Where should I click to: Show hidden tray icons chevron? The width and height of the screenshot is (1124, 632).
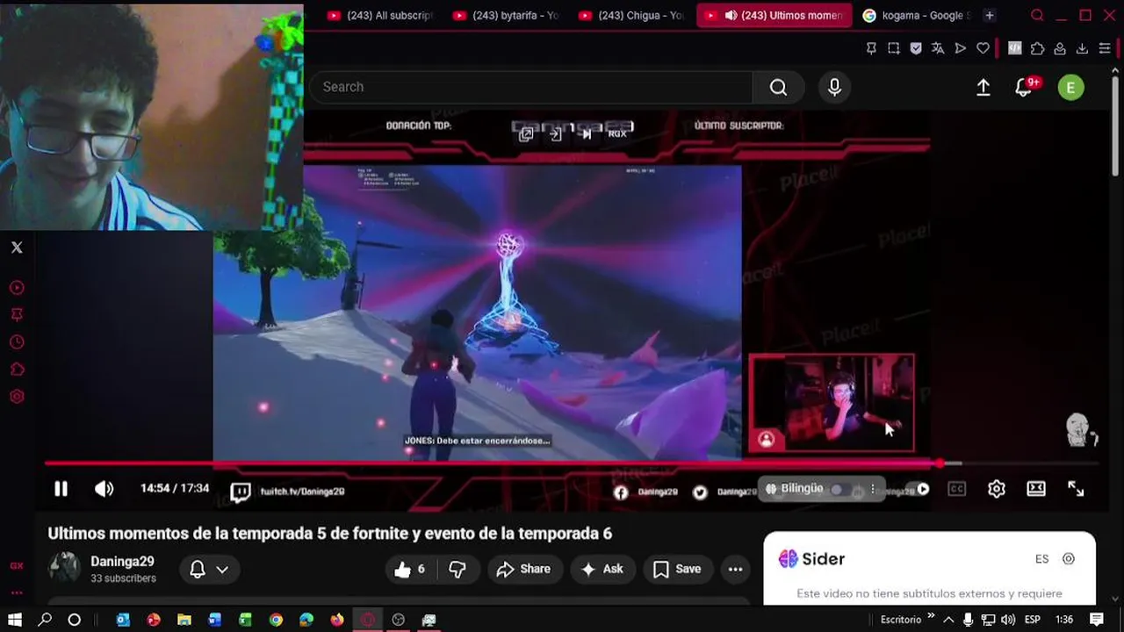(x=948, y=620)
